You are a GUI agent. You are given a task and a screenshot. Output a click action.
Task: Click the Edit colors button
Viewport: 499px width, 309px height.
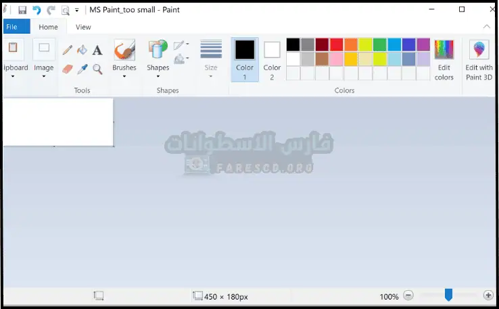point(444,59)
